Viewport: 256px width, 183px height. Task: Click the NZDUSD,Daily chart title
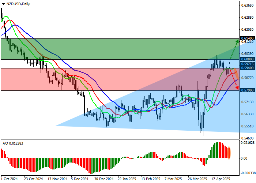18,4
